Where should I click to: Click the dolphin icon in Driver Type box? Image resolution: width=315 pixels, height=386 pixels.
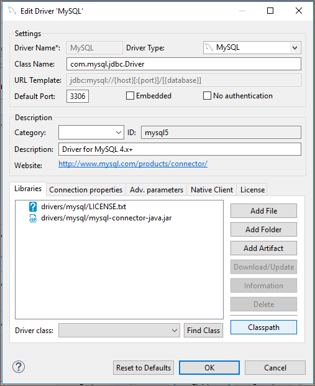[x=209, y=47]
